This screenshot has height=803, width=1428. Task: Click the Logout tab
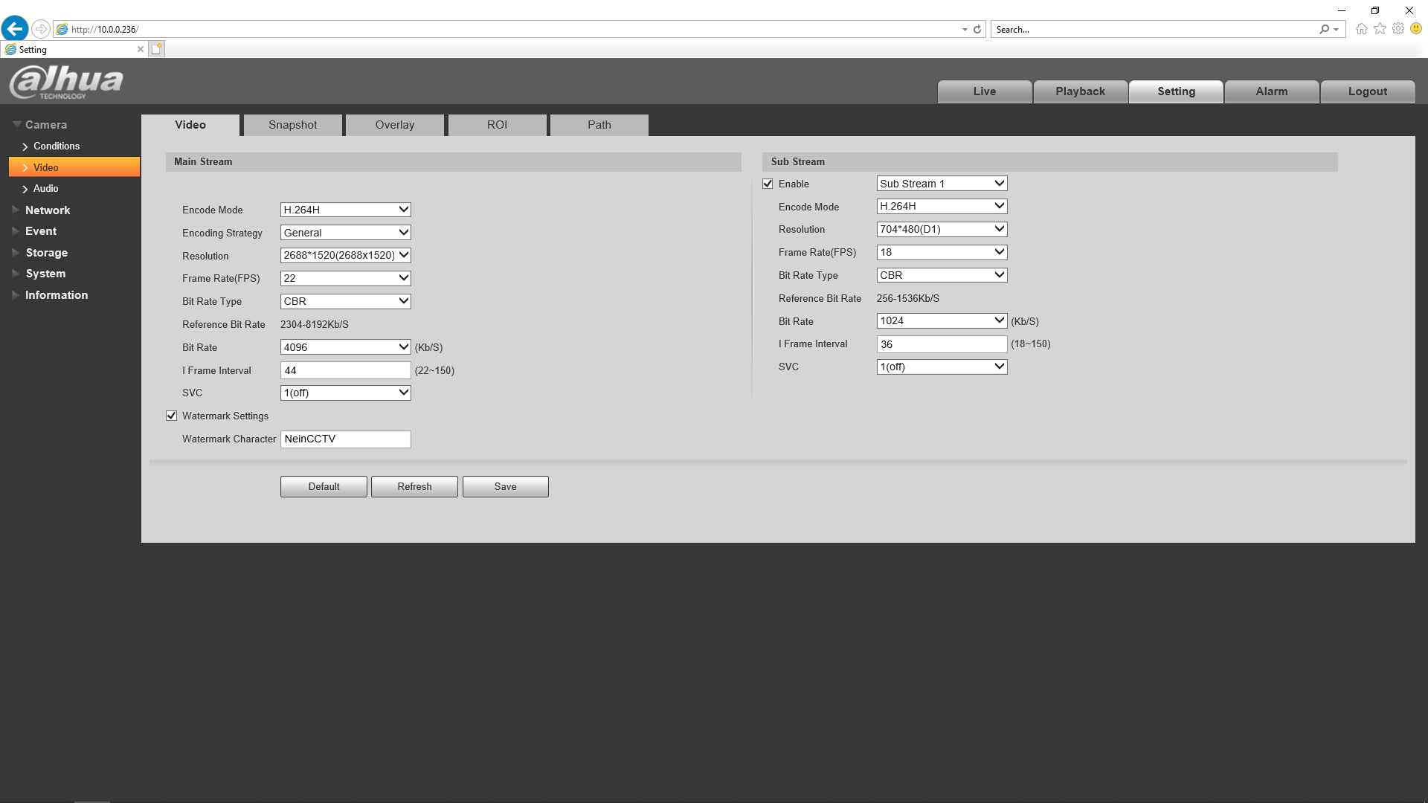tap(1367, 91)
